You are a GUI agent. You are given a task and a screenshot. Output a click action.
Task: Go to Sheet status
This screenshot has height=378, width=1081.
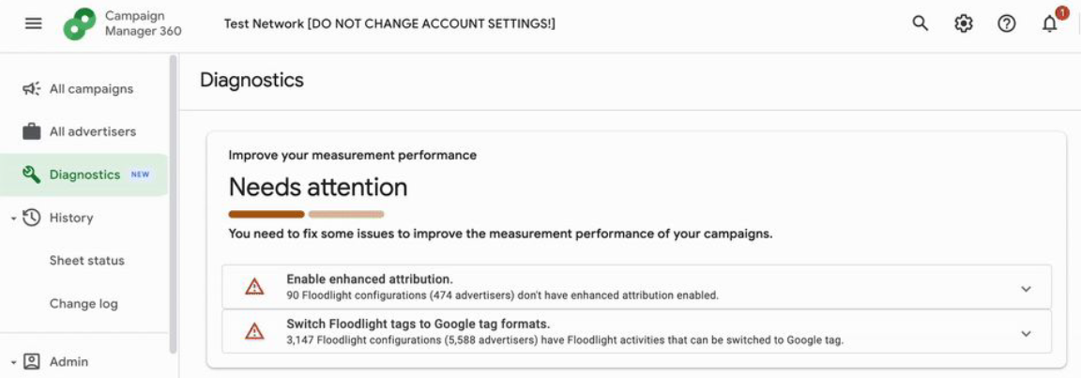click(87, 261)
